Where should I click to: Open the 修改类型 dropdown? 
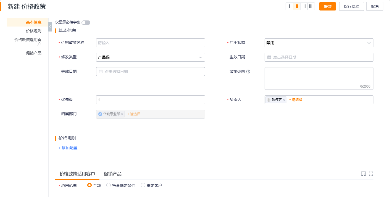pyautogui.click(x=150, y=57)
